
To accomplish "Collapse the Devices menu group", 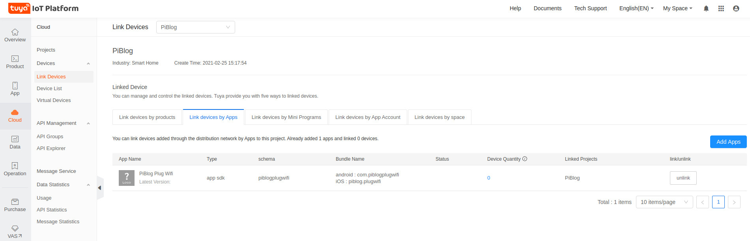I will click(88, 63).
